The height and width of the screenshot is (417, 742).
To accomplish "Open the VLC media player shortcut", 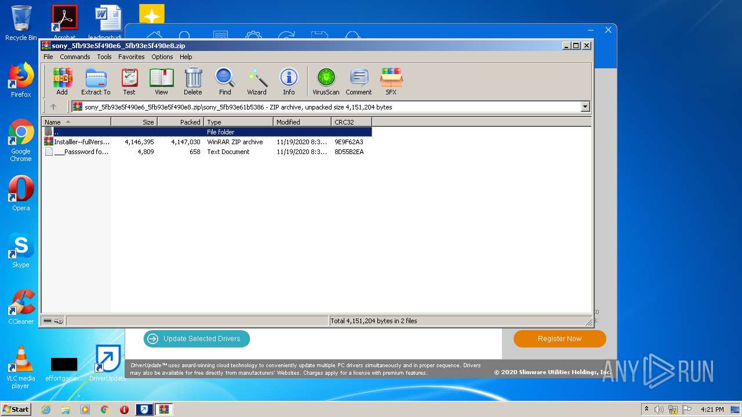I will [x=21, y=367].
